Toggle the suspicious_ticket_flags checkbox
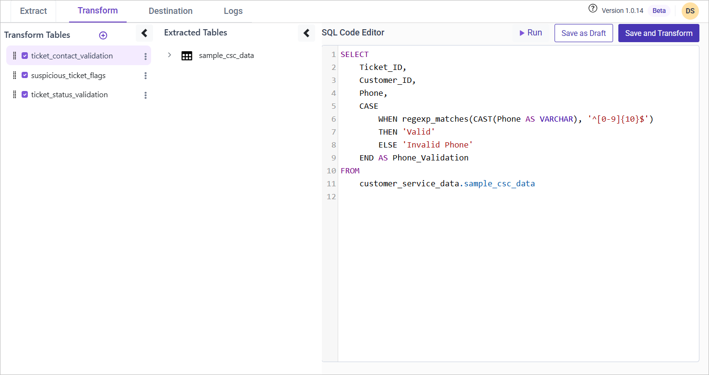Viewport: 709px width, 375px height. tap(25, 76)
